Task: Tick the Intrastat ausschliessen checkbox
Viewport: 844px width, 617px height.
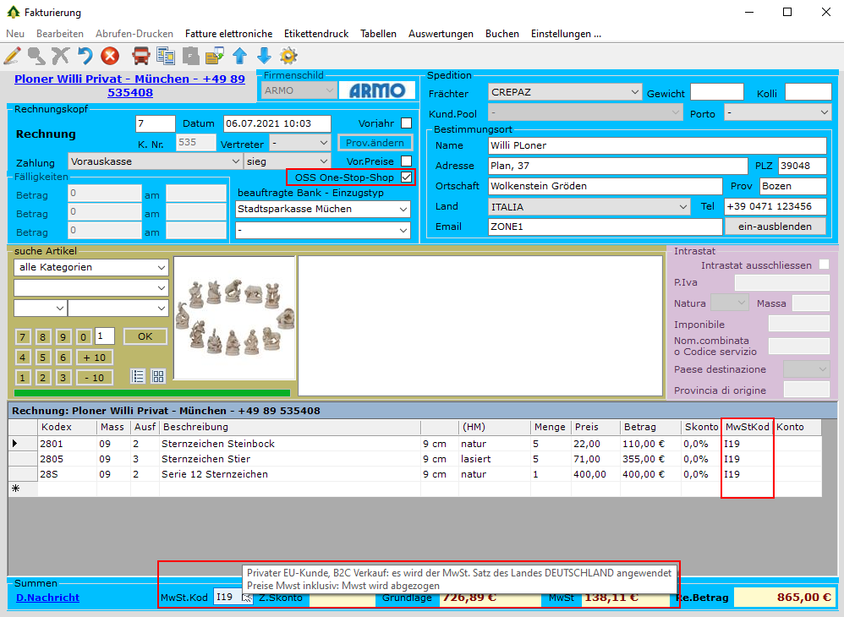Action: pos(824,265)
